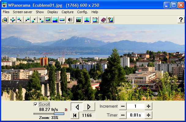Open an image file with the folder icon
The height and width of the screenshot is (122, 186).
pos(5,20)
